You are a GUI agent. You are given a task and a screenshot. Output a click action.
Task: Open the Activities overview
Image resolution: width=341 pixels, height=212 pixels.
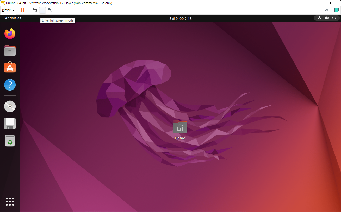13,18
